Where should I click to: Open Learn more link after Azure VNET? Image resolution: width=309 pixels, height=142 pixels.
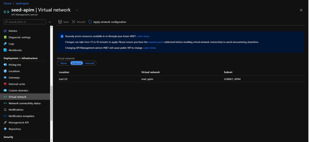143,36
